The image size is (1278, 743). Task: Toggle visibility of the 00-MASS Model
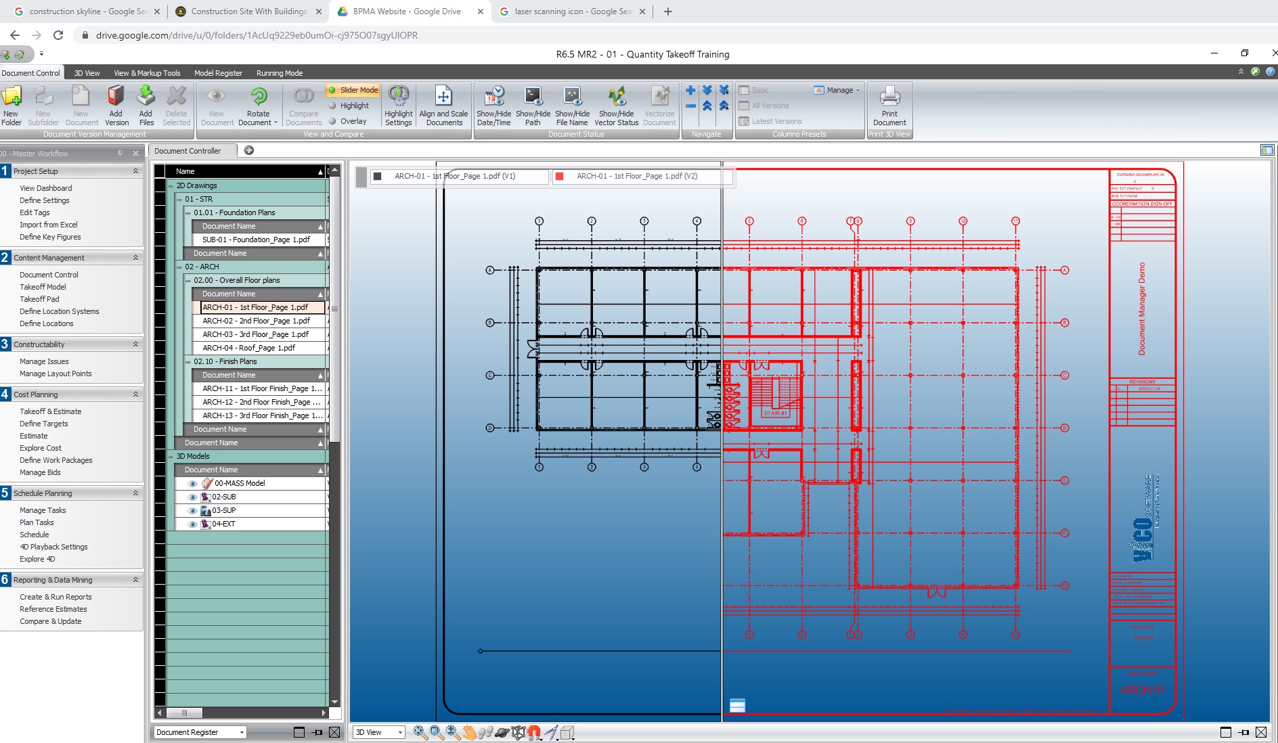tap(192, 483)
